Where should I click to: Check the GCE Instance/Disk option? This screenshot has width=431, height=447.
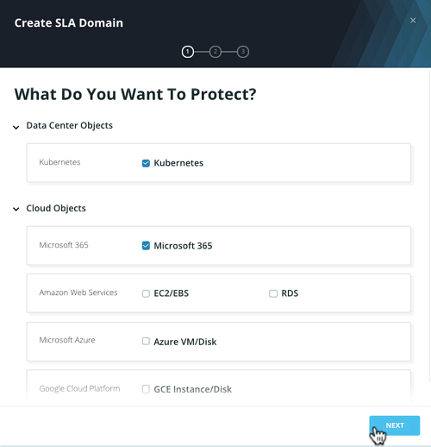[146, 389]
